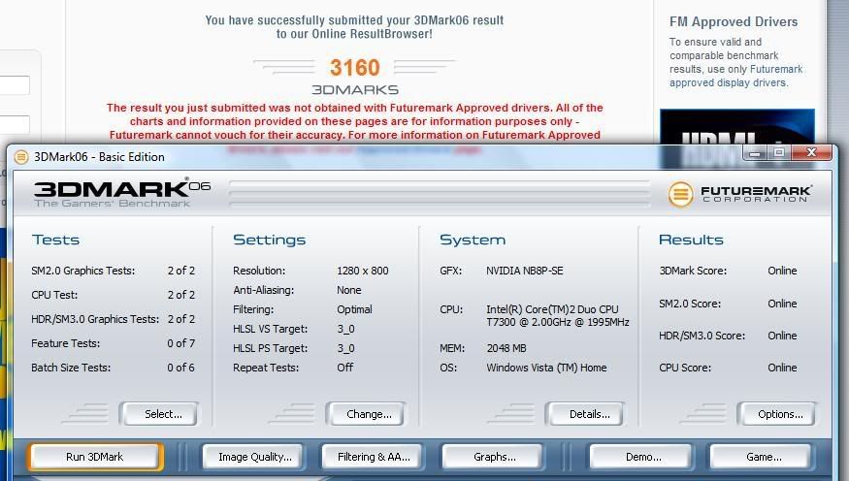Open system Details button
Screen dimensions: 849x481
point(585,414)
